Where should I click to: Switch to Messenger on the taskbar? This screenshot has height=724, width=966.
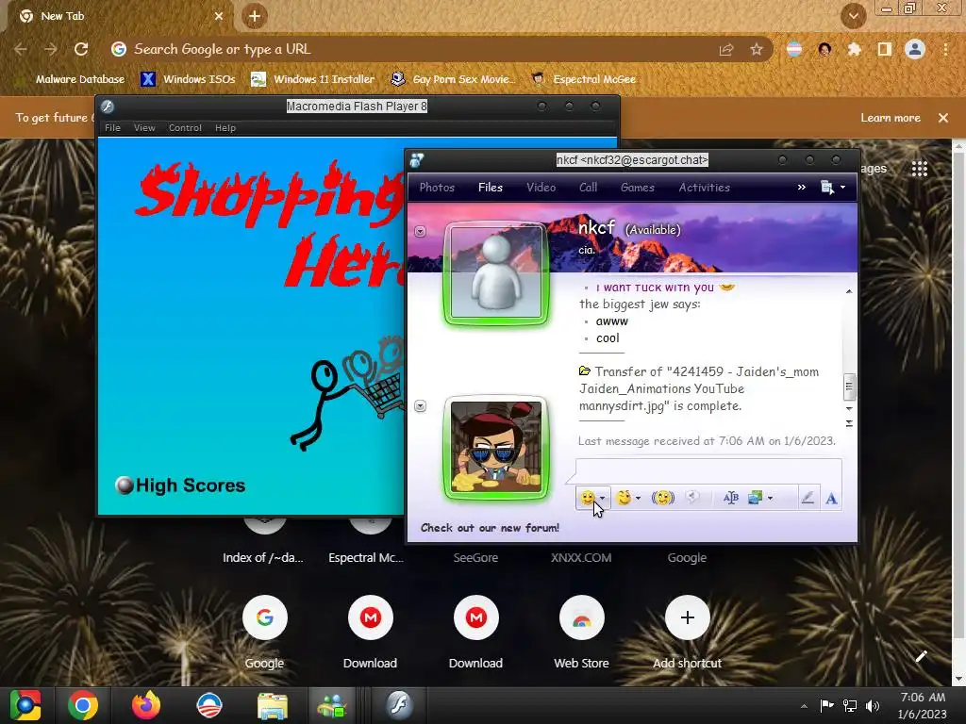point(332,705)
